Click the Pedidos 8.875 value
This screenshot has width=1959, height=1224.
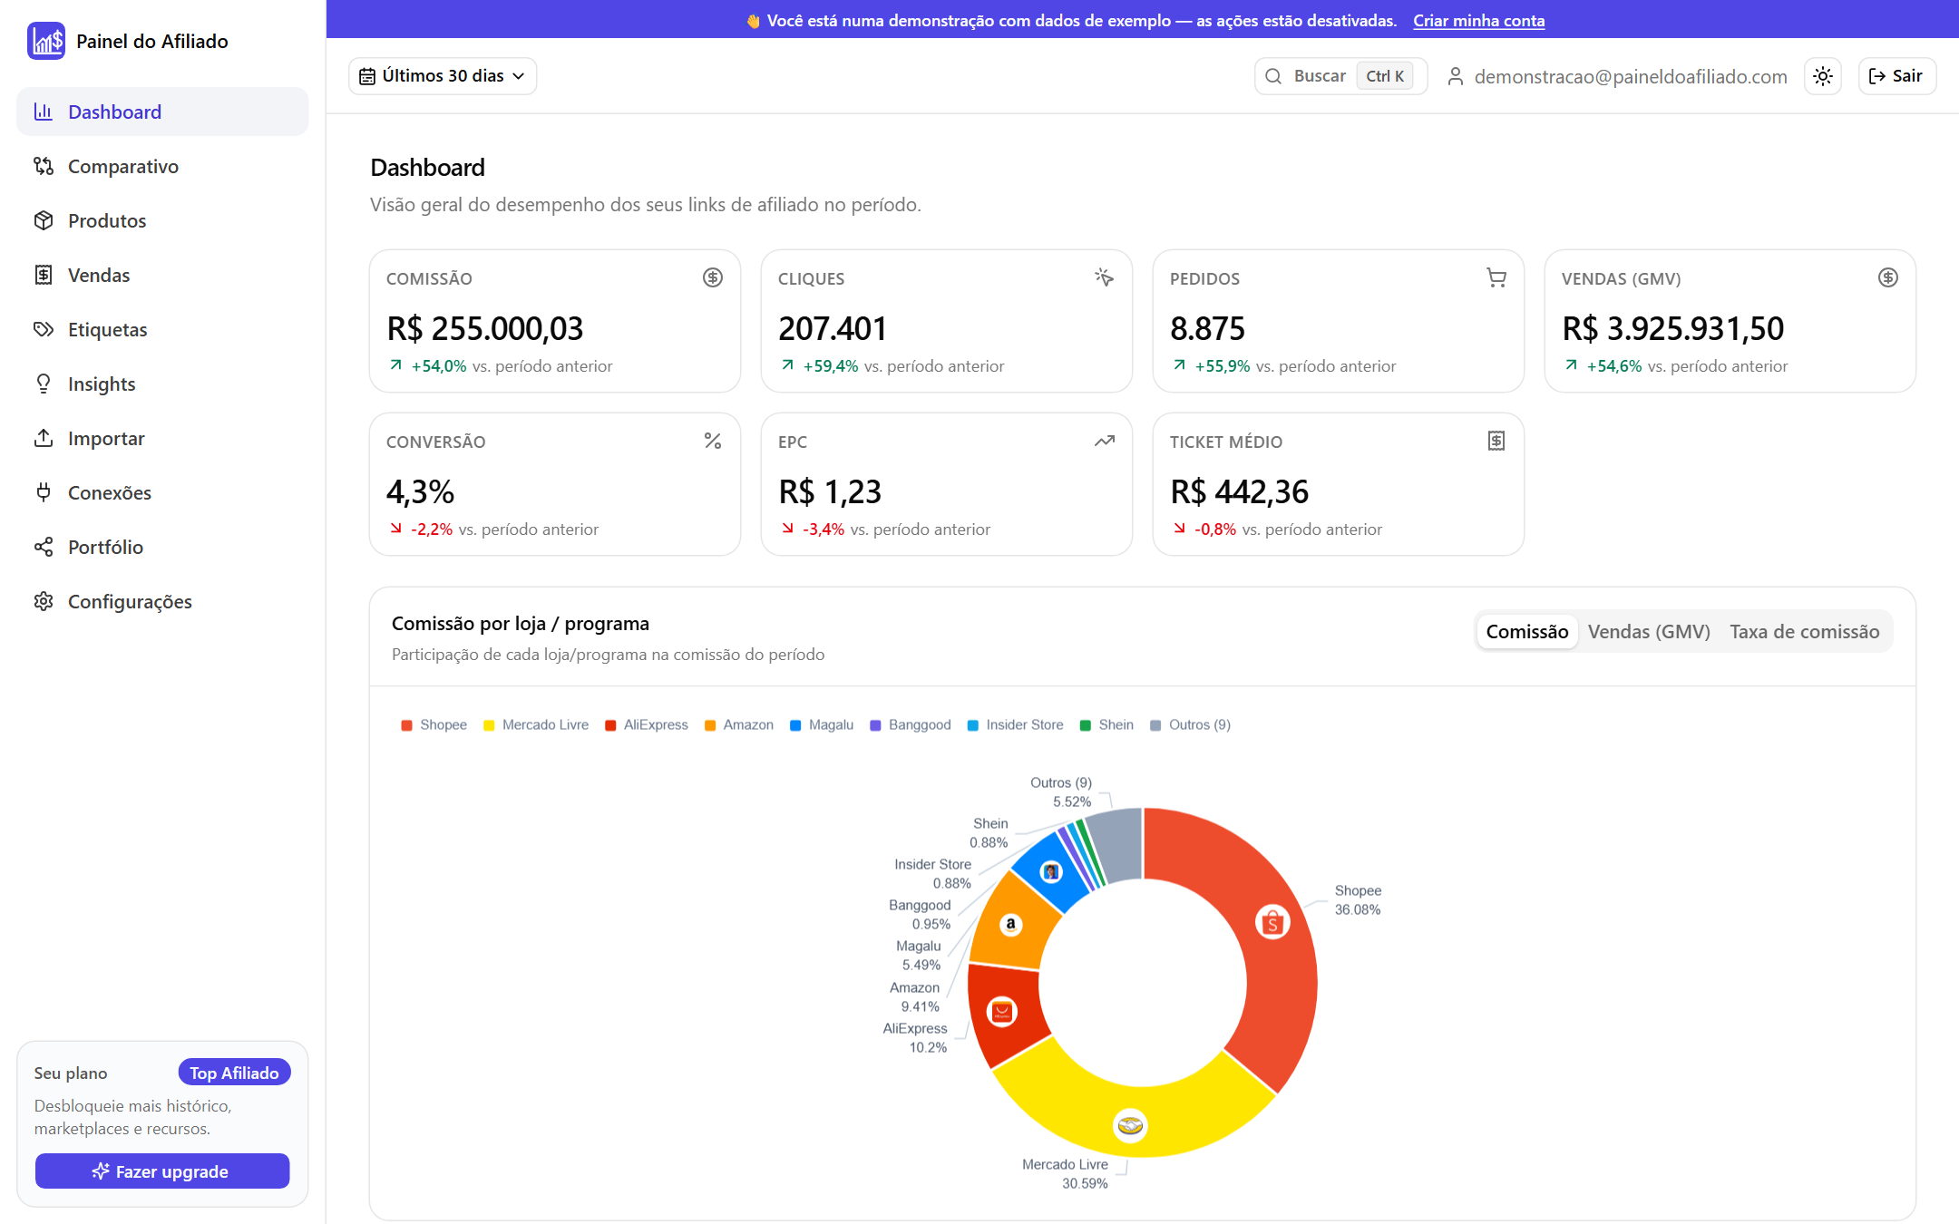tap(1207, 328)
